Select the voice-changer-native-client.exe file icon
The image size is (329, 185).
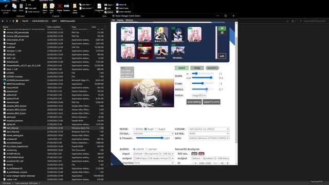5,176
